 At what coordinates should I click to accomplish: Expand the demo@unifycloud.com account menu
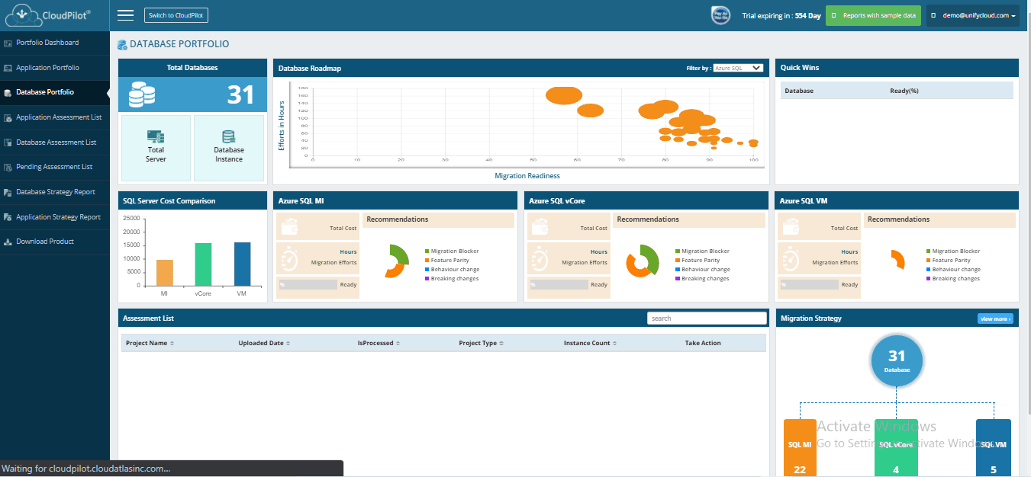click(973, 15)
